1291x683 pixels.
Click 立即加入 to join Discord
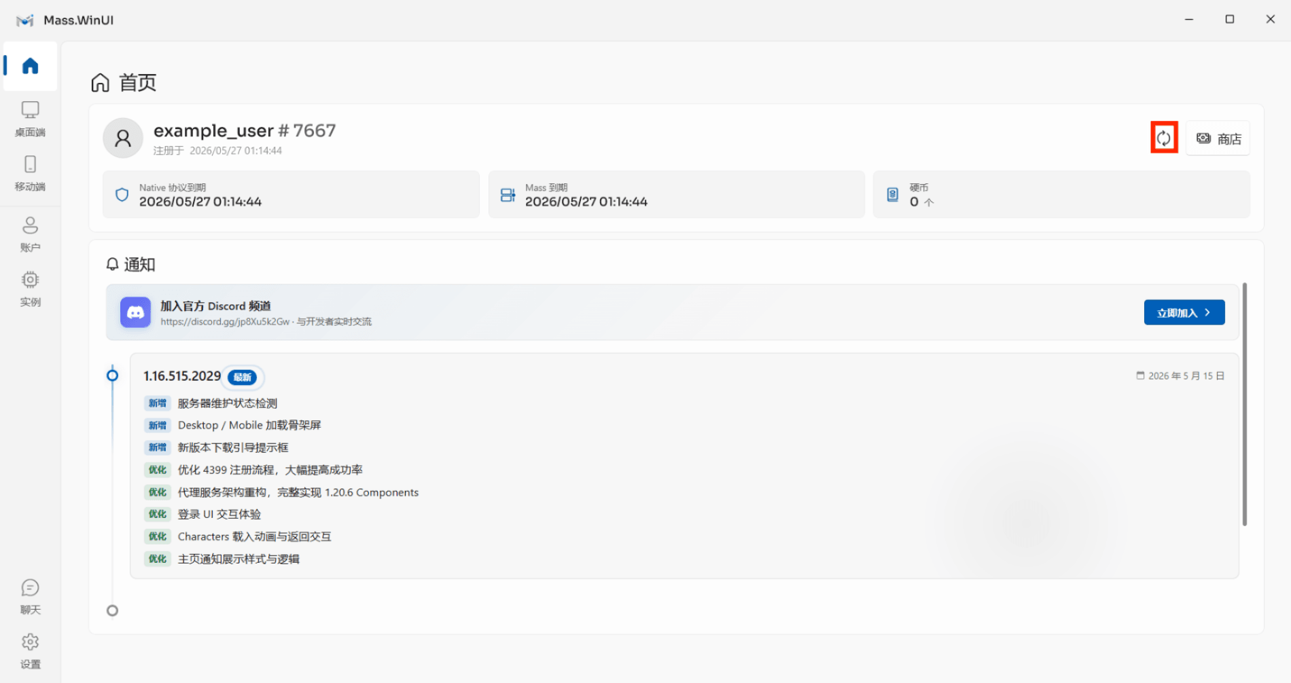(1184, 312)
